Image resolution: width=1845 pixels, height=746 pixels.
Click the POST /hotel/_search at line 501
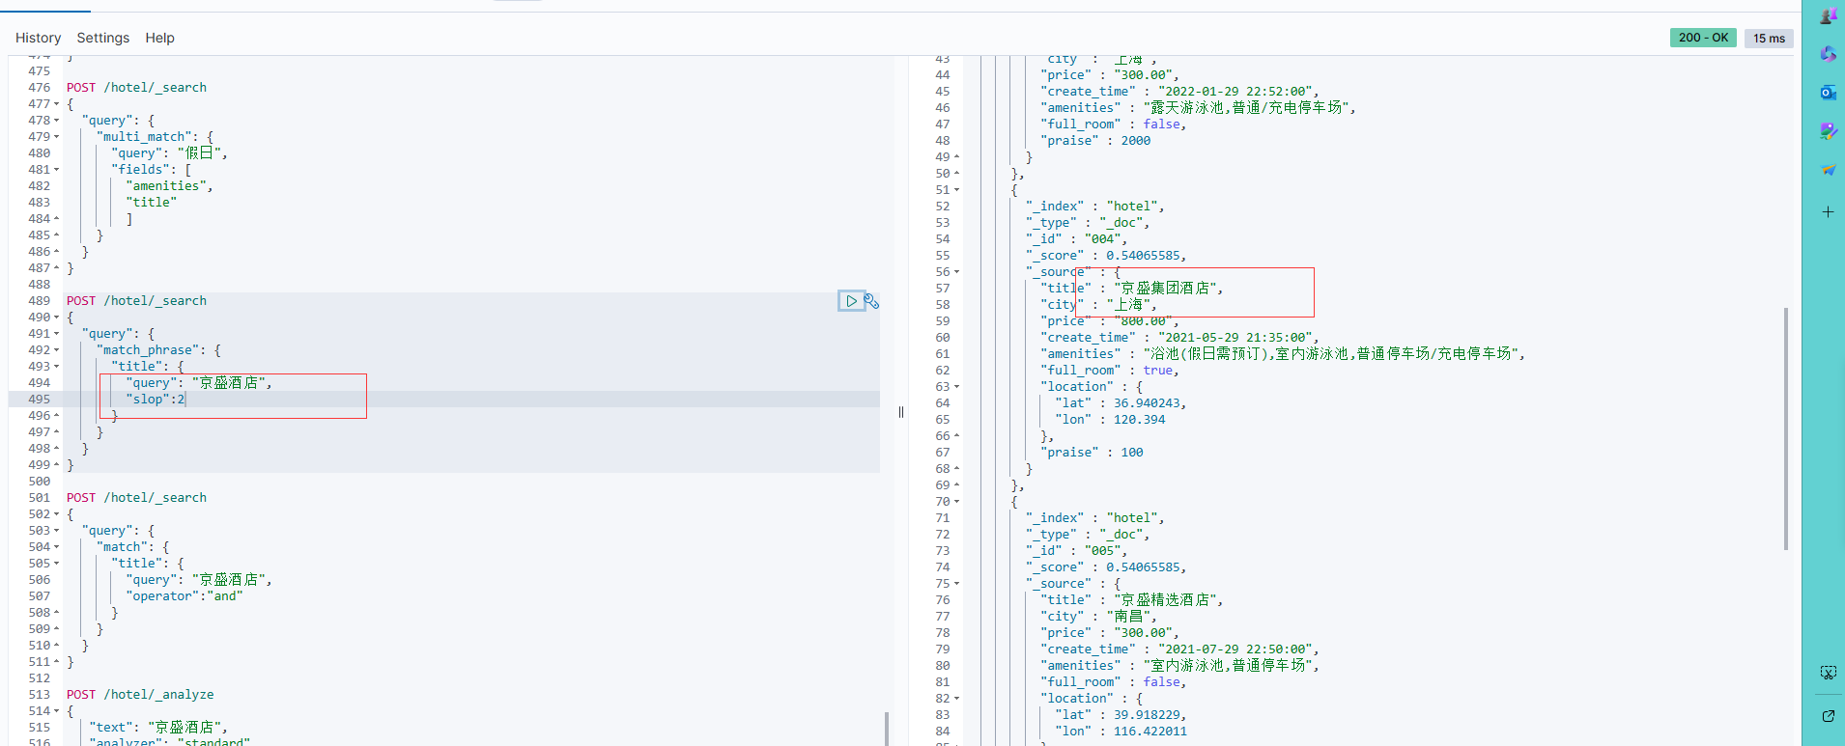136,498
